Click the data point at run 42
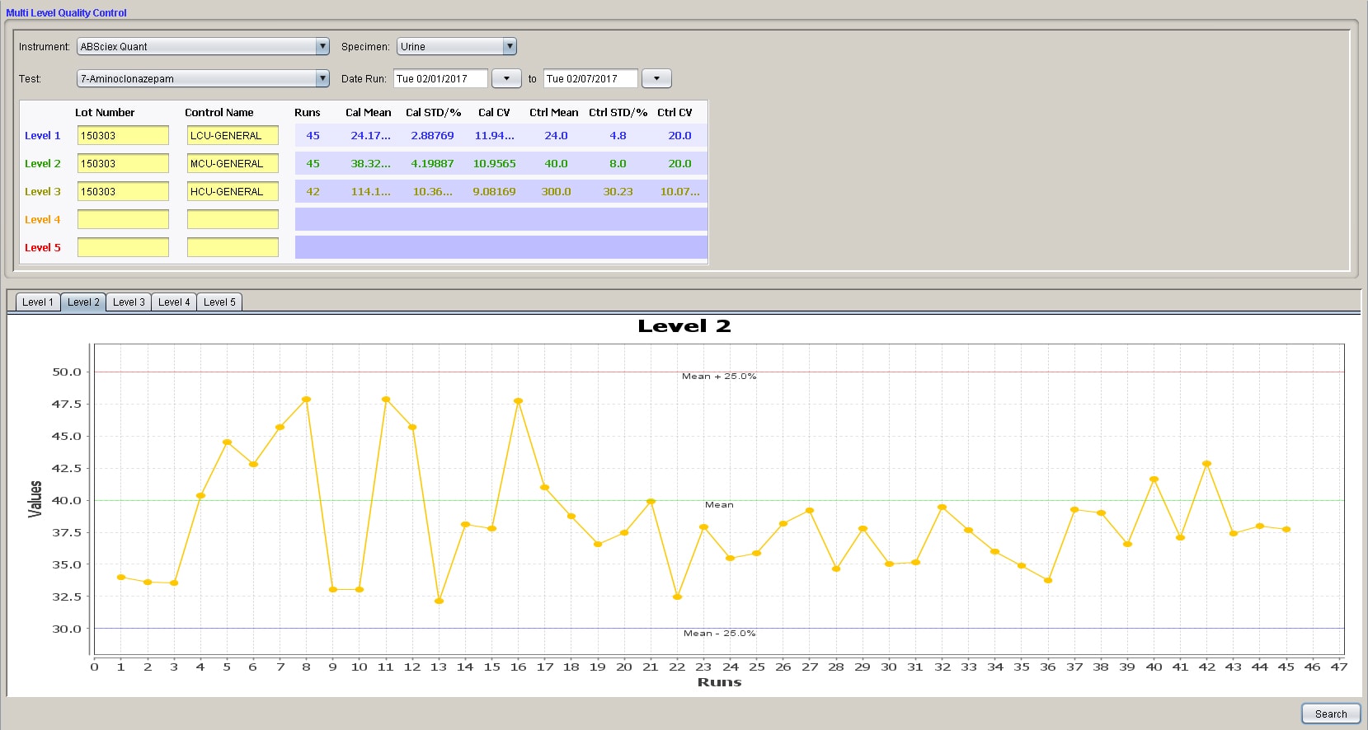Image resolution: width=1368 pixels, height=730 pixels. click(1207, 464)
